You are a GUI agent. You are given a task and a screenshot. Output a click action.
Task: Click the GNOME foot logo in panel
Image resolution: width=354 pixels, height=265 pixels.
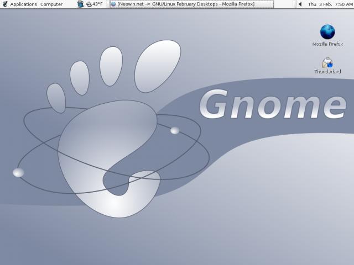[5, 4]
